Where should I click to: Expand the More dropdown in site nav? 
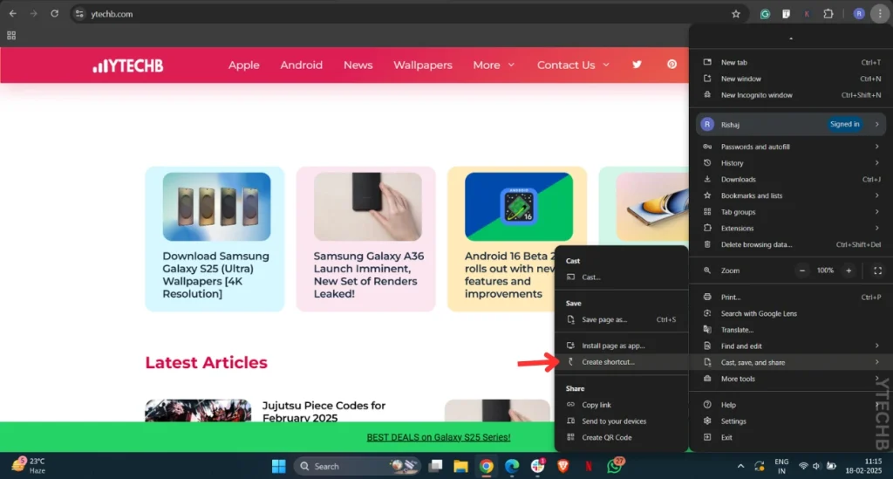tap(494, 65)
